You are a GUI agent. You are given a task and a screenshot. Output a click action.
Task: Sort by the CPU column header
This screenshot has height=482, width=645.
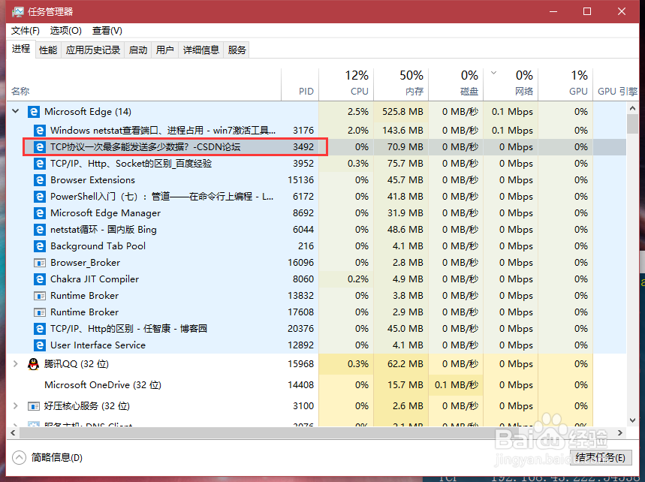pos(346,85)
